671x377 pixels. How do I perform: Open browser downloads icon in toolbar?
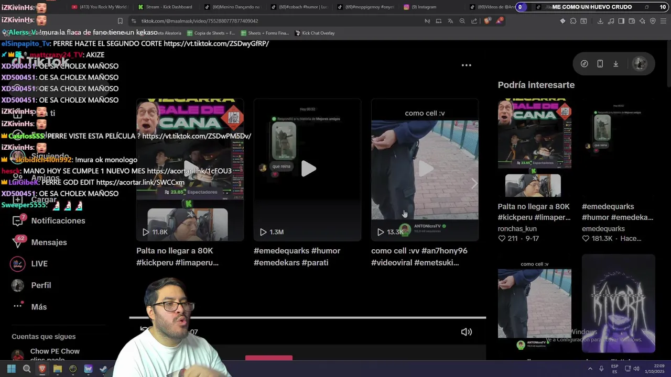click(x=600, y=21)
